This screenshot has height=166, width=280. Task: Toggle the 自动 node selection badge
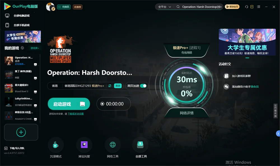118,86
